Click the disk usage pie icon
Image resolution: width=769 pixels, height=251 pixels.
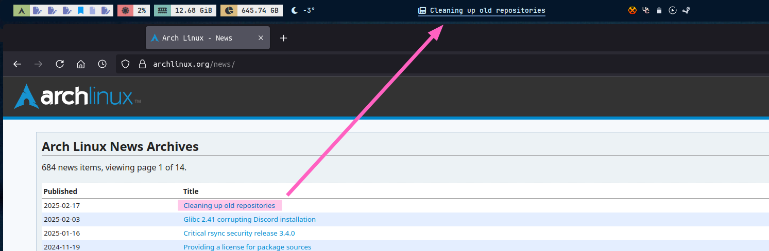pyautogui.click(x=229, y=10)
